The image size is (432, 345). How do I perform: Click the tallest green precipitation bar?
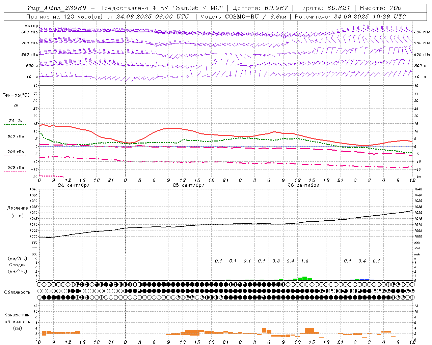[305, 278]
